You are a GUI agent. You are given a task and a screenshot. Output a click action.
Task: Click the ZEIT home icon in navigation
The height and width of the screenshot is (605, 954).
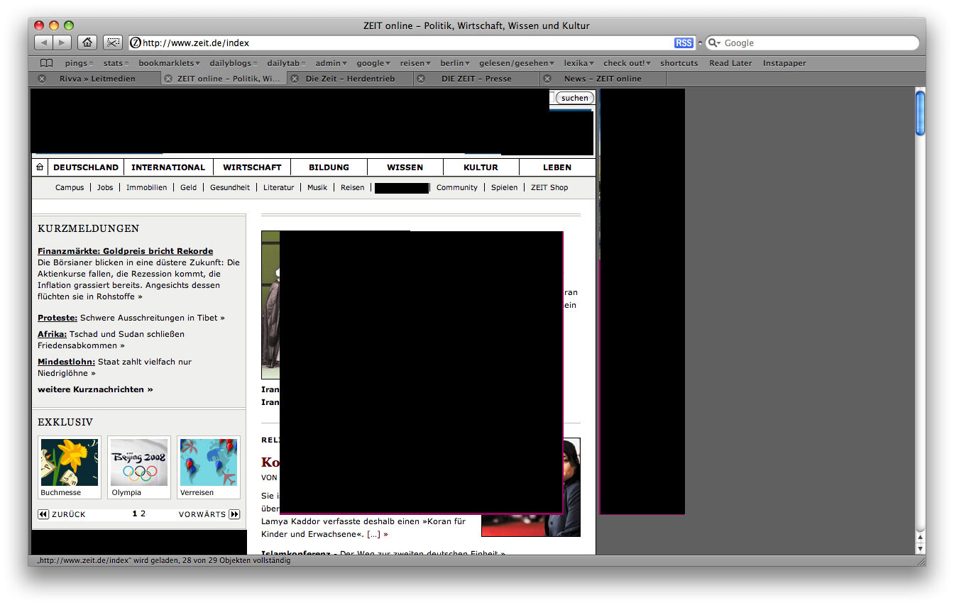pos(40,167)
